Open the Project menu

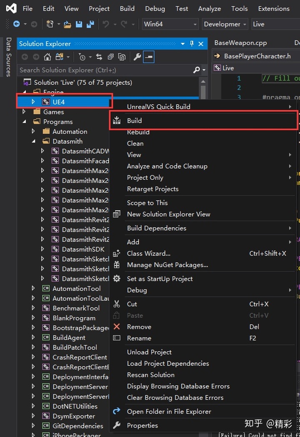pyautogui.click(x=99, y=9)
